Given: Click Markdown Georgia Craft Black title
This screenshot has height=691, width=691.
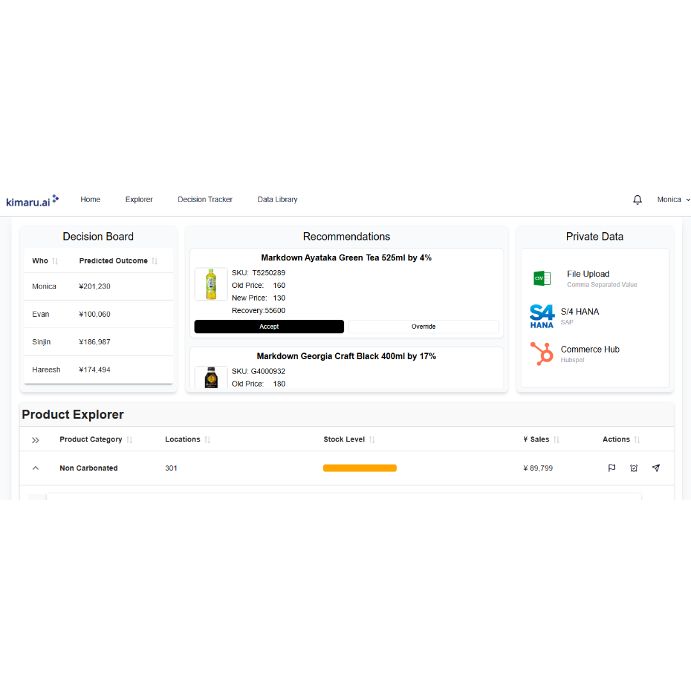Looking at the screenshot, I should pyautogui.click(x=346, y=356).
